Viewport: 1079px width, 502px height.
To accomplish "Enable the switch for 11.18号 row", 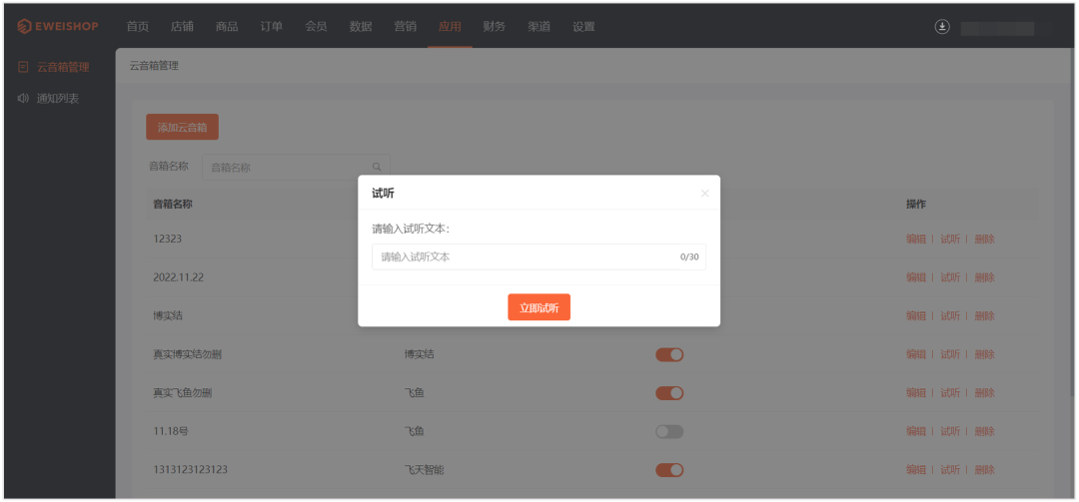I will click(669, 431).
